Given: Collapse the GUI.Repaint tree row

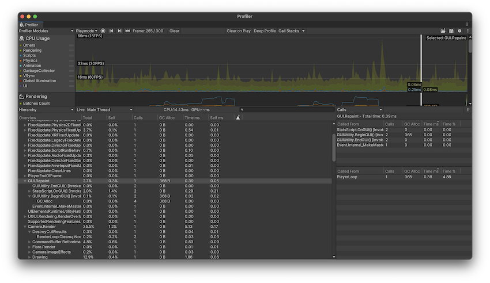Looking at the screenshot, I should coord(25,181).
